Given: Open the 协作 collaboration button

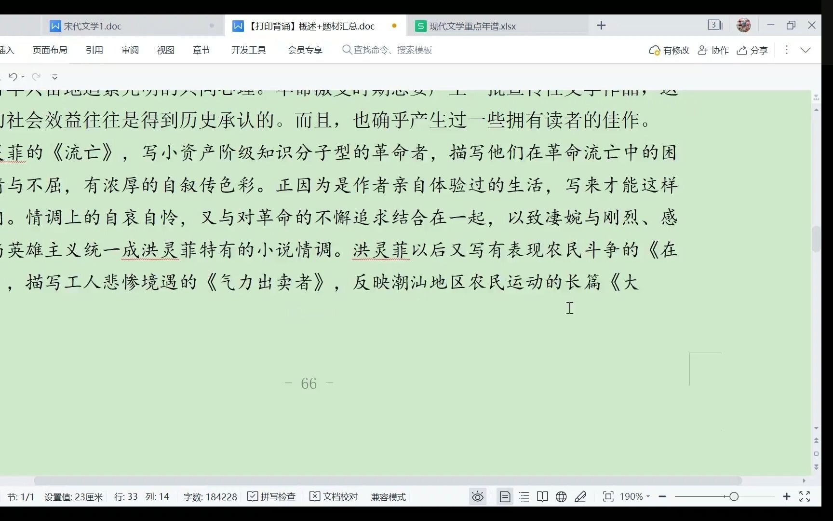Looking at the screenshot, I should point(713,50).
